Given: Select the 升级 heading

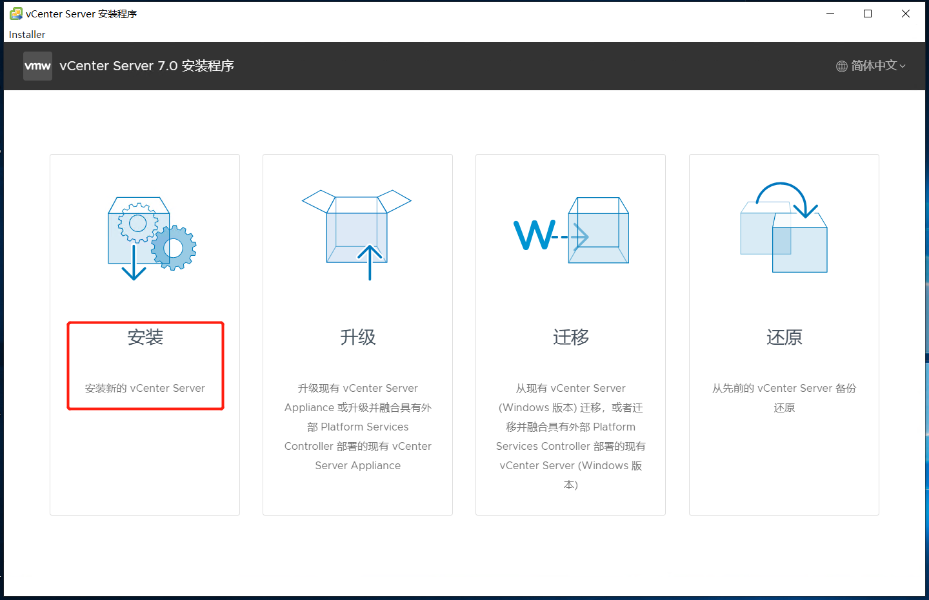Looking at the screenshot, I should coord(358,337).
